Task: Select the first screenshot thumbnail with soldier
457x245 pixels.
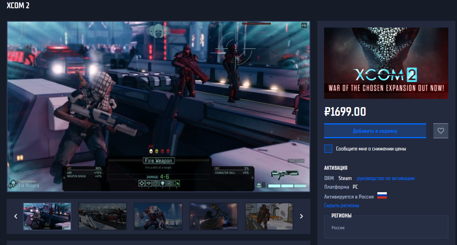Action: (47, 217)
